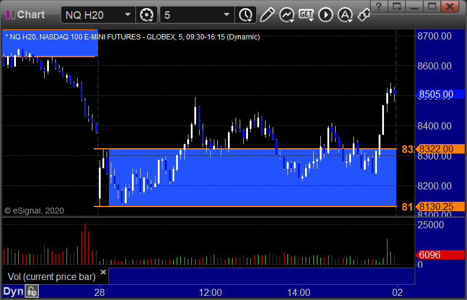Image resolution: width=467 pixels, height=300 pixels.
Task: Open the studies chart-line icon
Action: point(287,15)
